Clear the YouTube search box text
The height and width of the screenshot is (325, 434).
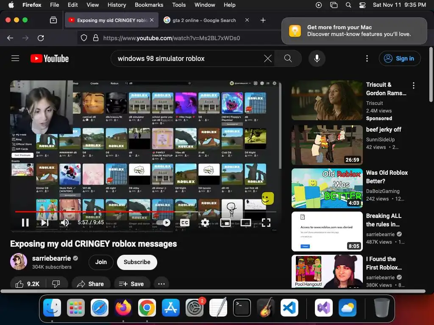(x=268, y=58)
